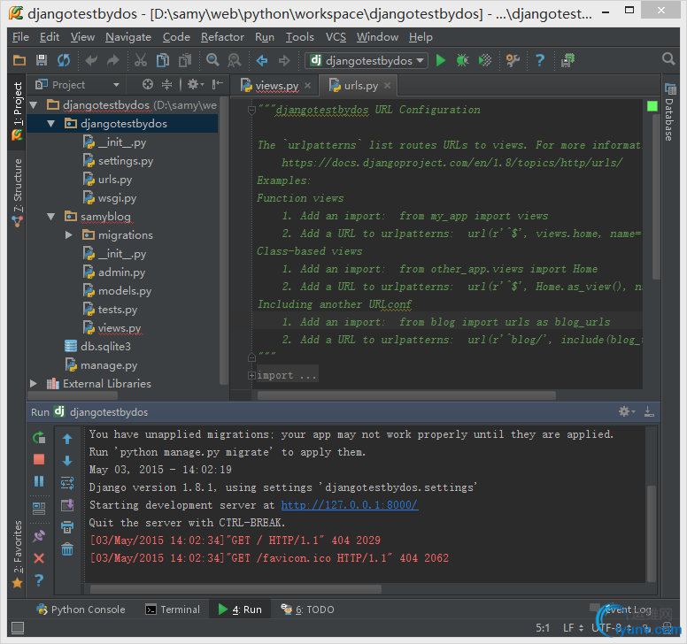
Task: Rerun djangotestbydos in Run panel
Action: tap(39, 437)
